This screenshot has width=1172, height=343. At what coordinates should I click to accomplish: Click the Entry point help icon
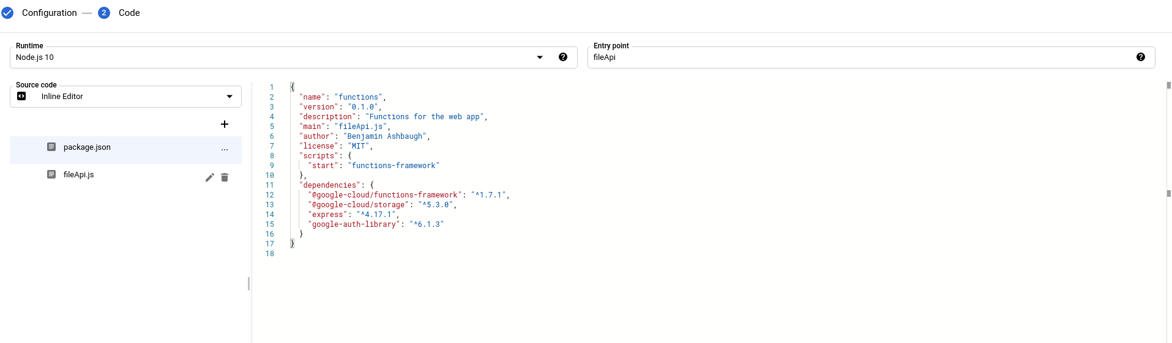point(1141,57)
